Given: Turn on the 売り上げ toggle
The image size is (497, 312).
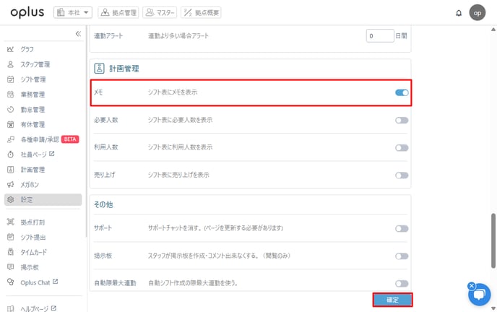Looking at the screenshot, I should coord(402,175).
